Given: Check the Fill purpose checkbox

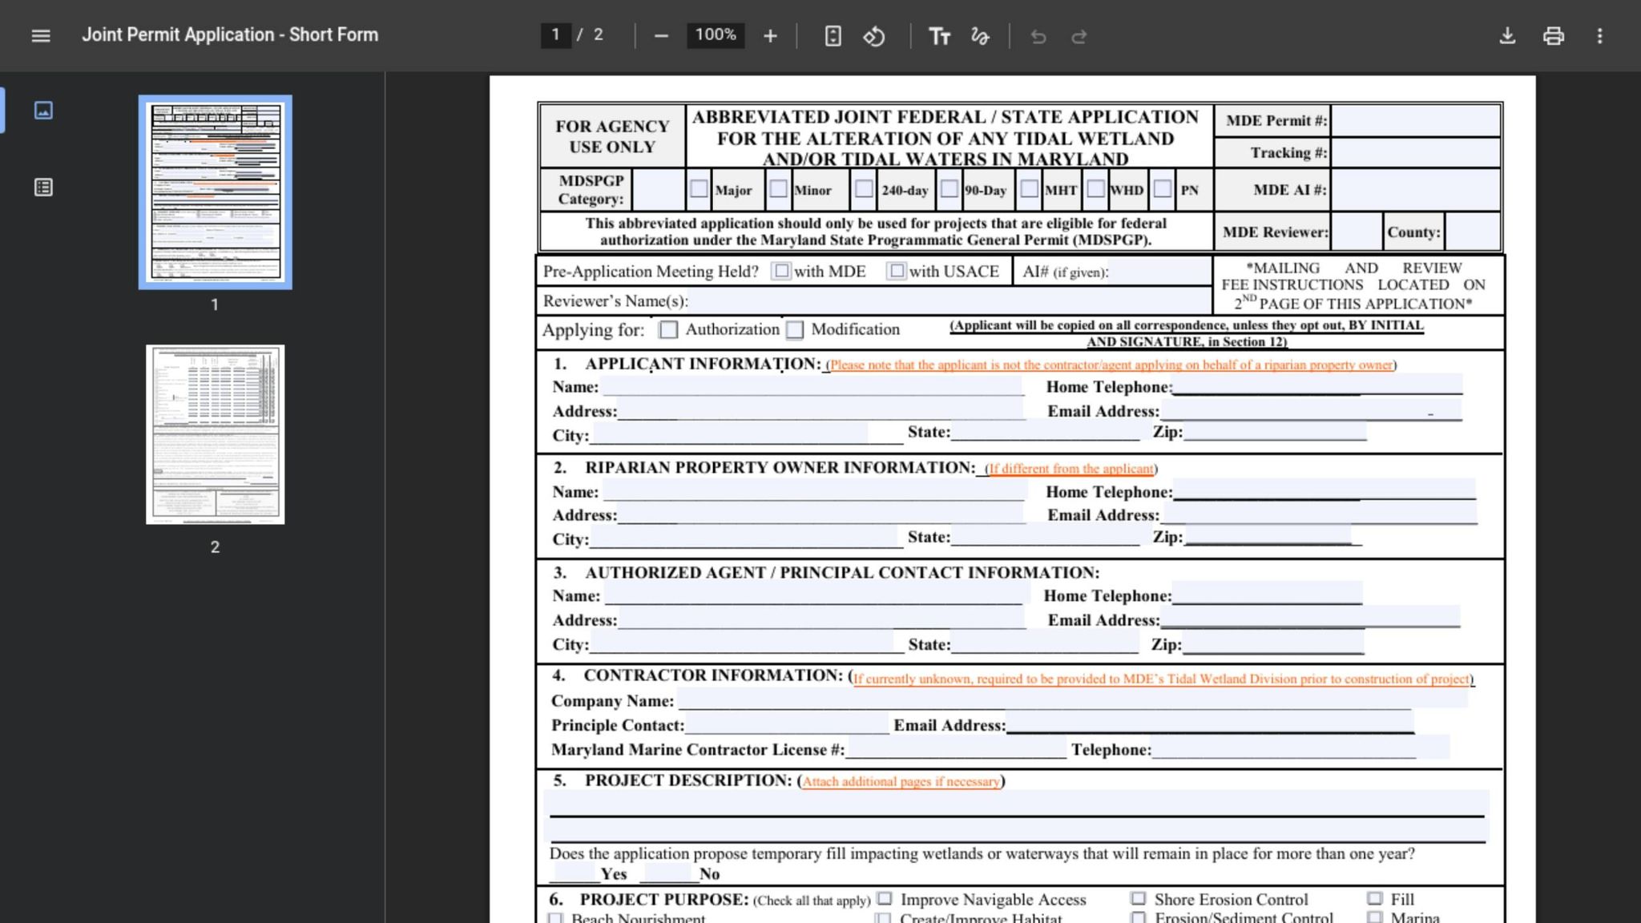Looking at the screenshot, I should tap(1375, 898).
